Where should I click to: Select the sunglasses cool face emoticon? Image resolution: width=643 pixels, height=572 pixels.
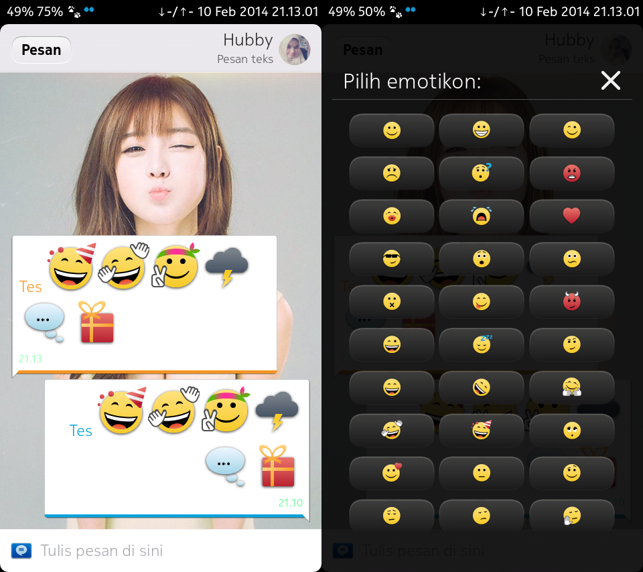coord(391,259)
